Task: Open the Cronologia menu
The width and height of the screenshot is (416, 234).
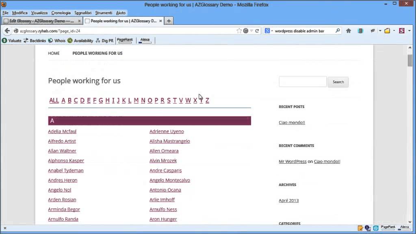Action: pyautogui.click(x=61, y=13)
